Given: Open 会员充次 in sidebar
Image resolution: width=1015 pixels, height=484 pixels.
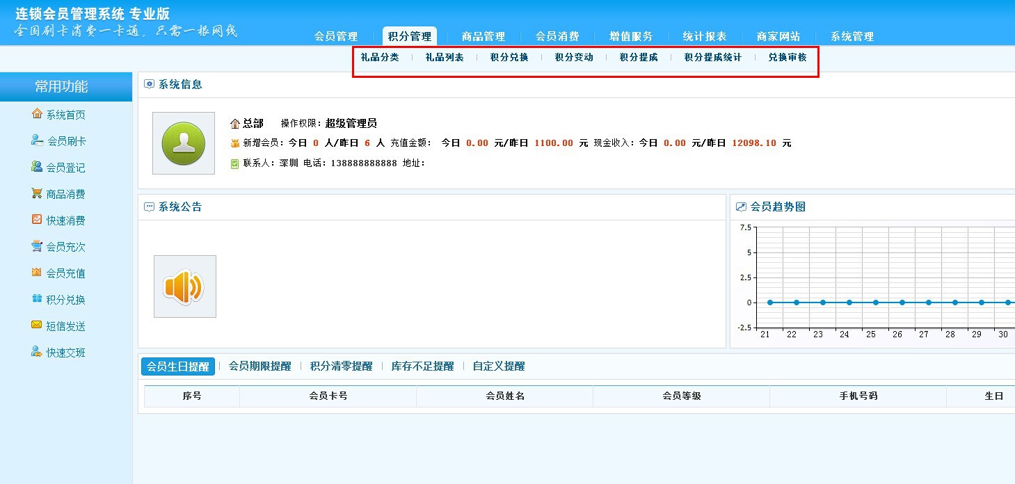Looking at the screenshot, I should [x=66, y=247].
